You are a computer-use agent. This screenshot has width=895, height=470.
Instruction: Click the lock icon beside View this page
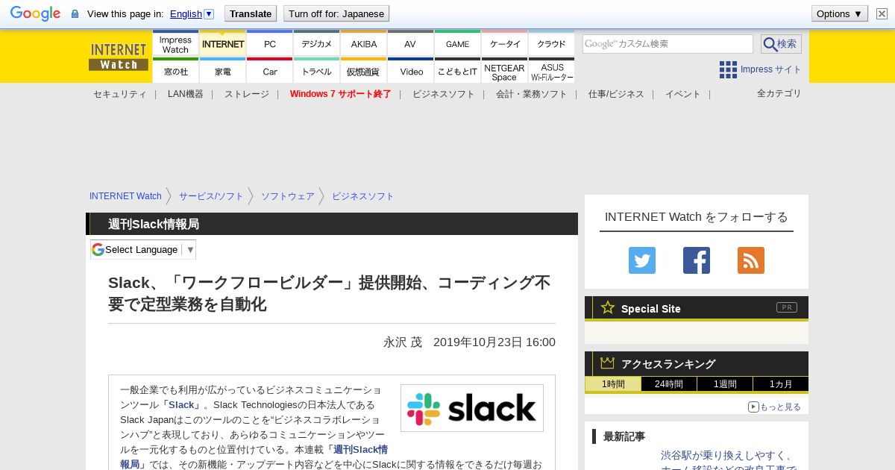75,13
